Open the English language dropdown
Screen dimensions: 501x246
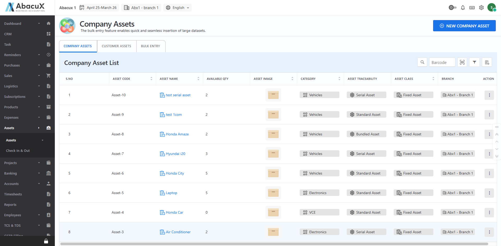(178, 8)
